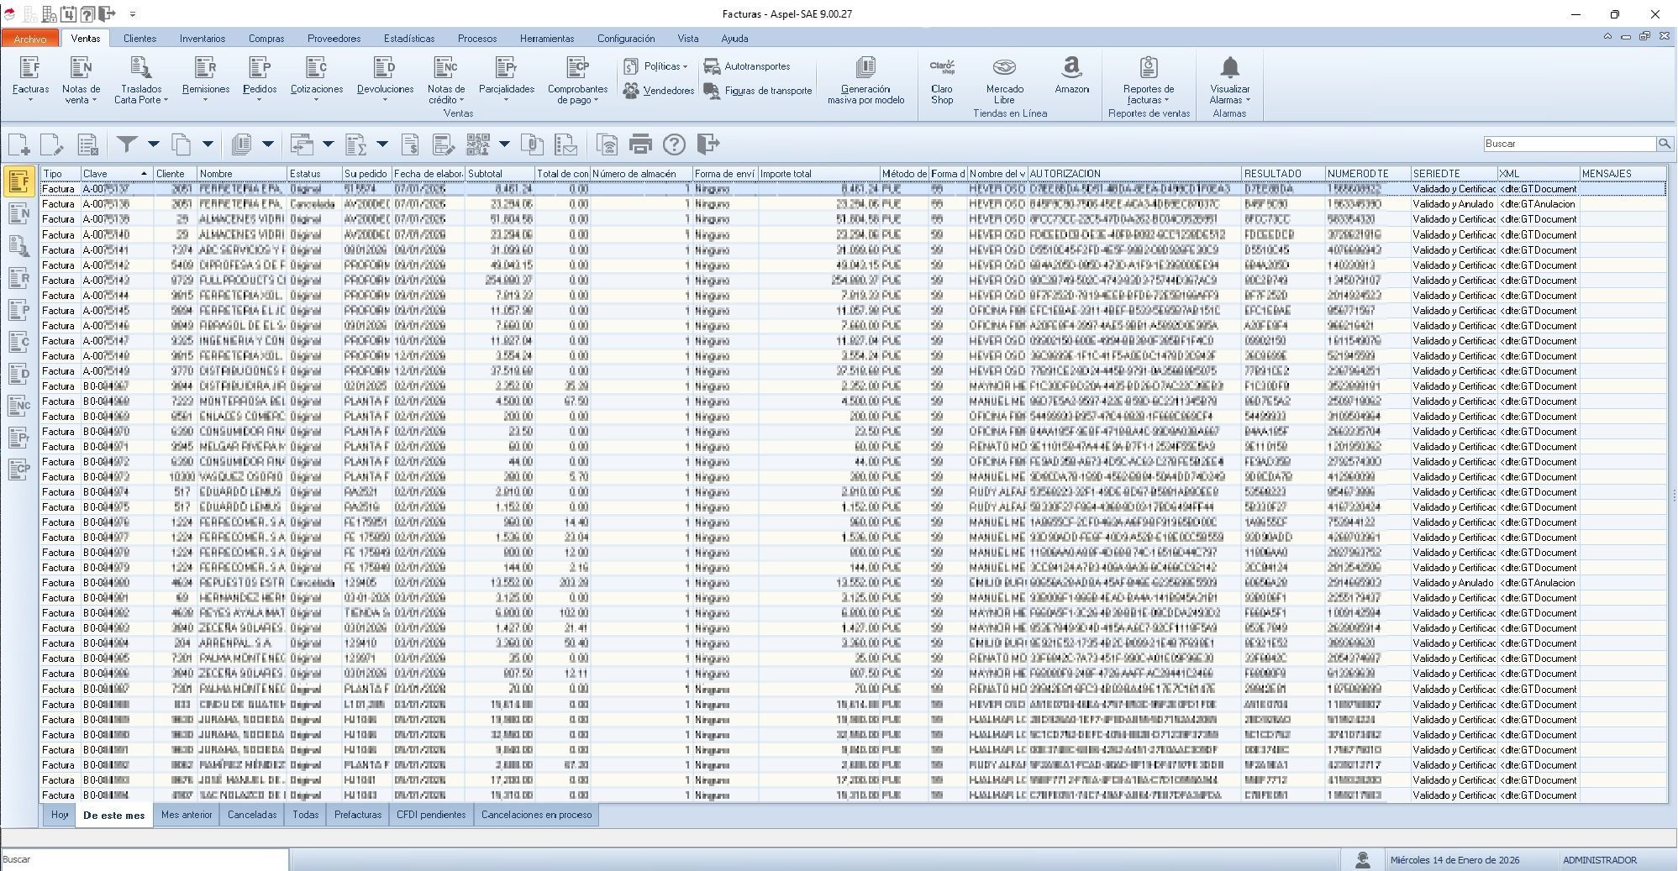Click the Autotransportes truck icon

pos(713,66)
